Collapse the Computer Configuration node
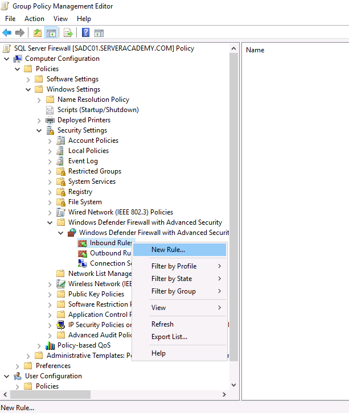Screen dimensions: 349x413 coord(7,59)
